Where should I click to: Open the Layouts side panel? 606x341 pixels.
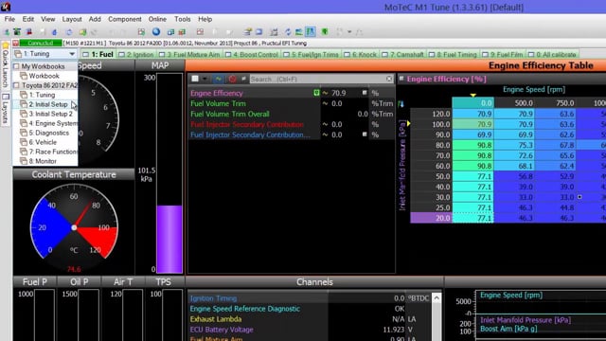click(x=6, y=110)
